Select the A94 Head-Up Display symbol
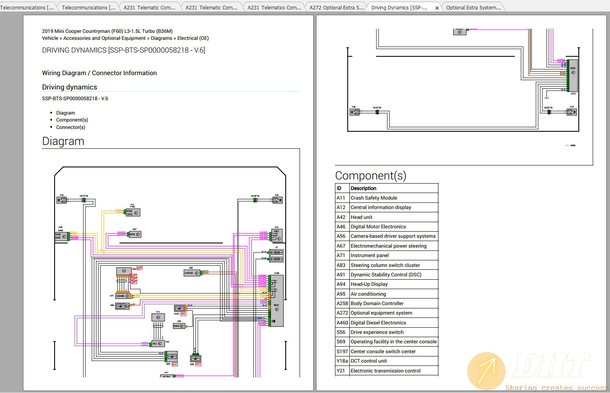The width and height of the screenshot is (610, 393). 124,271
